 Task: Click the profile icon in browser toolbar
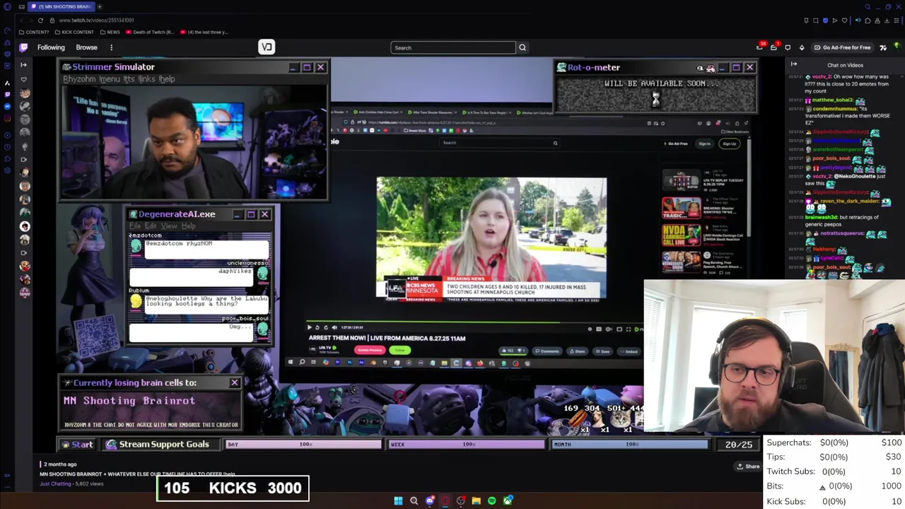point(877,21)
